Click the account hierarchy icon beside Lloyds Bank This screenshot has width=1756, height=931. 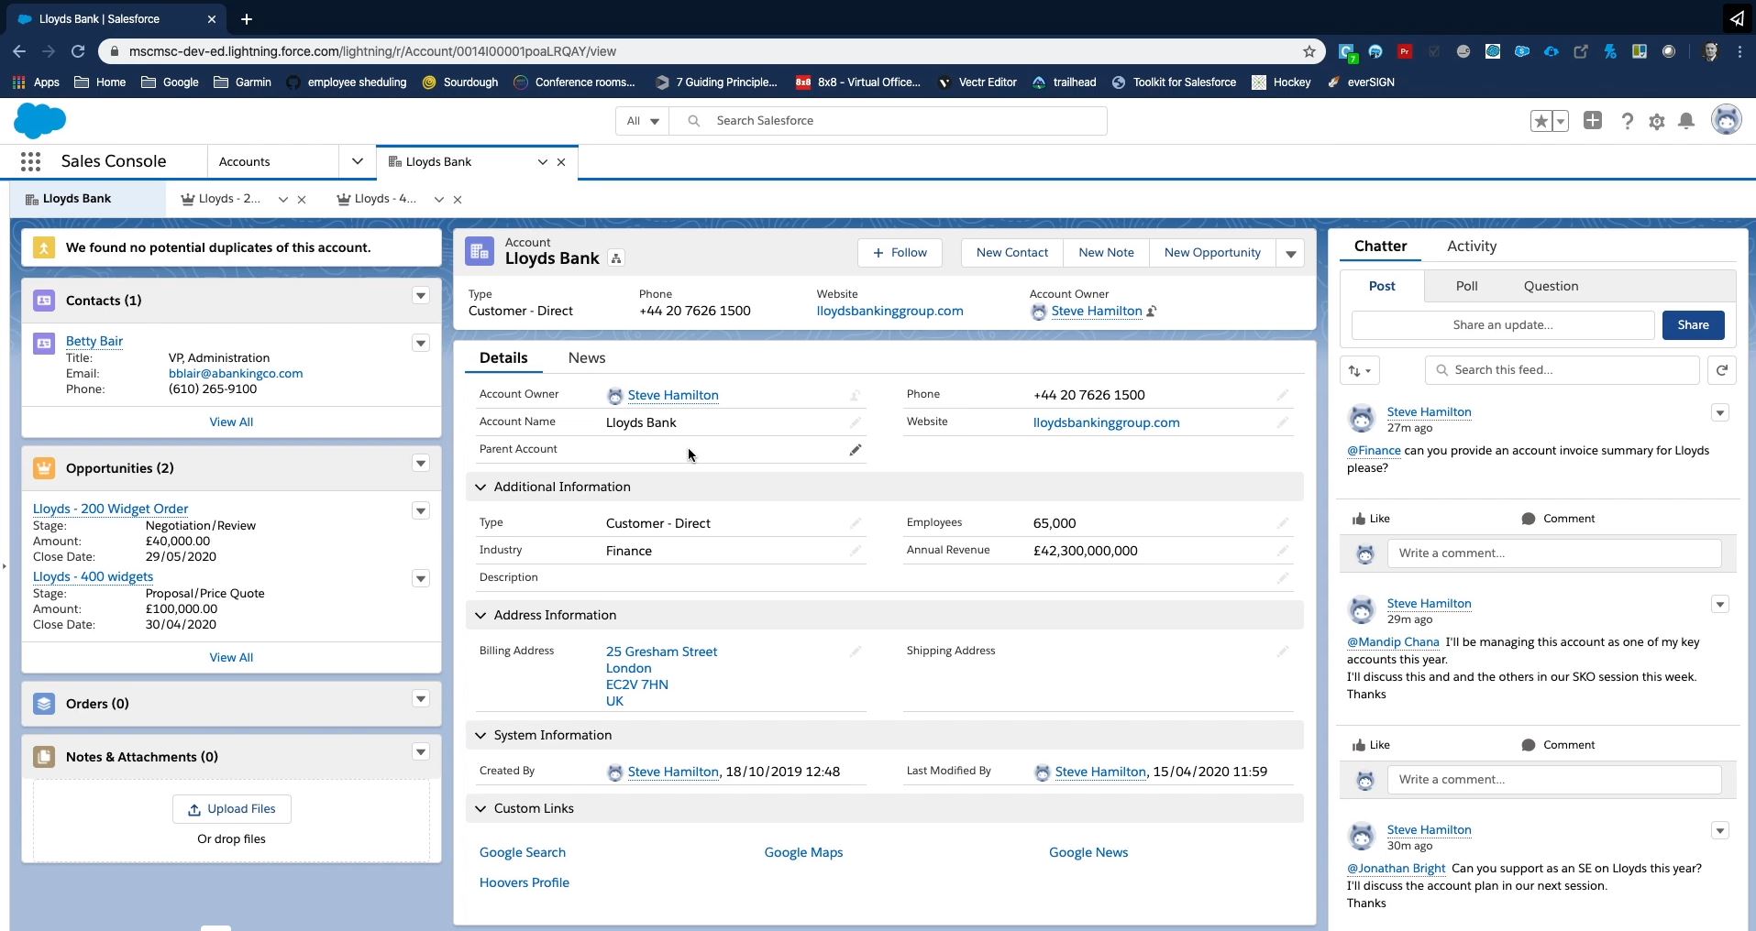point(616,259)
